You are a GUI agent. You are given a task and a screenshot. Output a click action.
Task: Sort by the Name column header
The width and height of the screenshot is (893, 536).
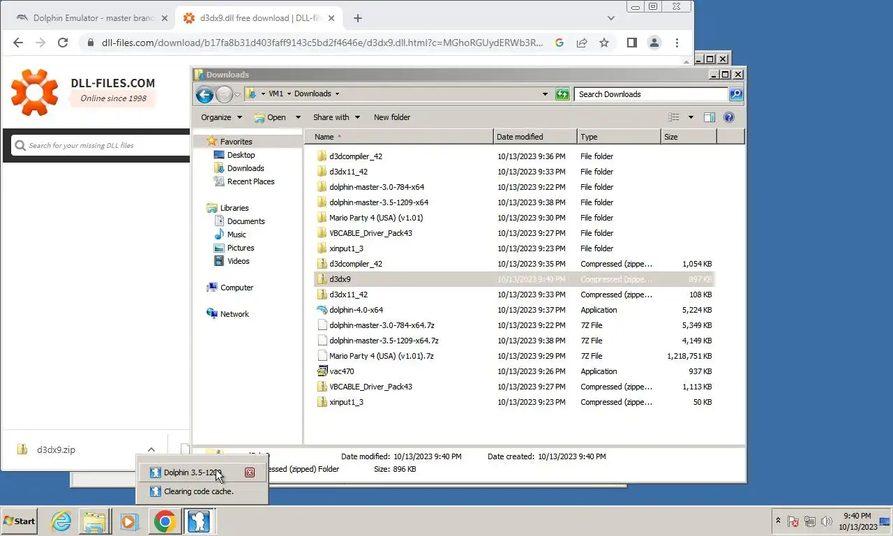click(x=399, y=137)
